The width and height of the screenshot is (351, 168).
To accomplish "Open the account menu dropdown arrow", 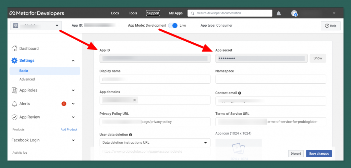I will (x=334, y=13).
